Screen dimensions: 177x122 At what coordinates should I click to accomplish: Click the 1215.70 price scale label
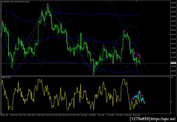[173, 21]
